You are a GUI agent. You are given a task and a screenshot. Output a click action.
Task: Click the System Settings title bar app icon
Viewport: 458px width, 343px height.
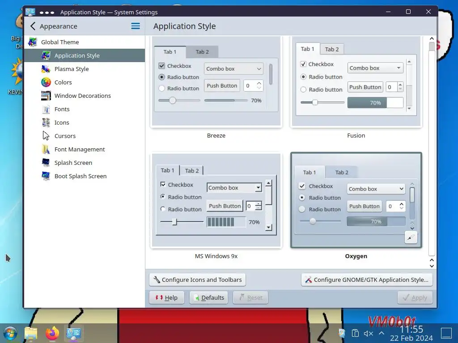(x=30, y=12)
